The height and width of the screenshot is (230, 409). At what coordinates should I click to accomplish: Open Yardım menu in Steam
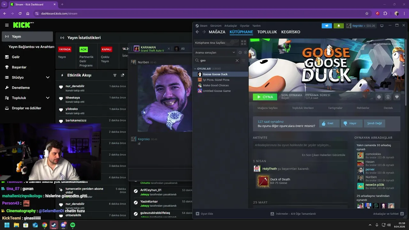[256, 26]
